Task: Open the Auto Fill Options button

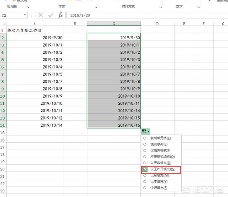Action: point(145,131)
